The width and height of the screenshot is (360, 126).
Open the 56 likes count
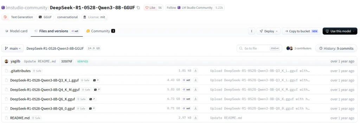[x=160, y=8]
